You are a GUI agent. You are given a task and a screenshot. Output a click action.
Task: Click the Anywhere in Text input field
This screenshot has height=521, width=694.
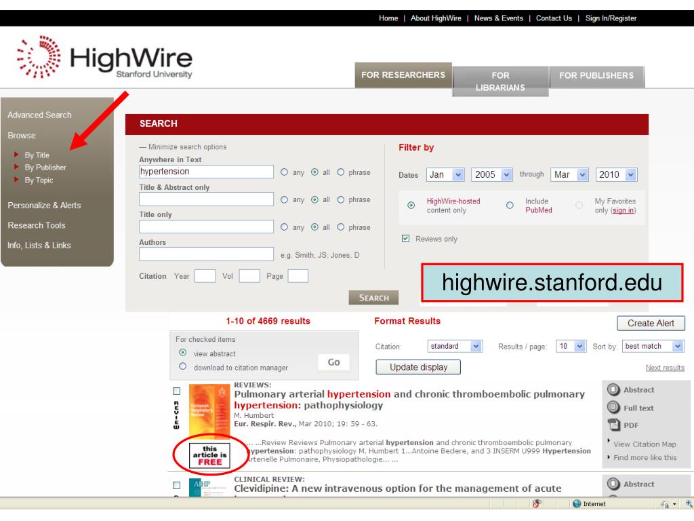[206, 172]
